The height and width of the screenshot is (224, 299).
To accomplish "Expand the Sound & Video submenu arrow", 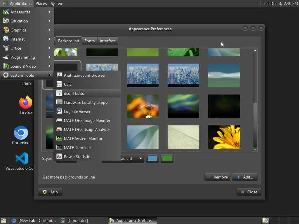I will pos(50,66).
